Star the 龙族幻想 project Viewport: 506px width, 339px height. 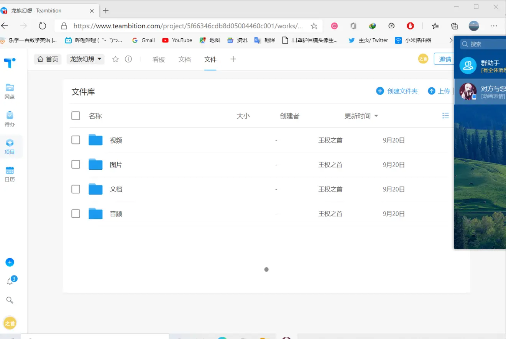[x=115, y=59]
